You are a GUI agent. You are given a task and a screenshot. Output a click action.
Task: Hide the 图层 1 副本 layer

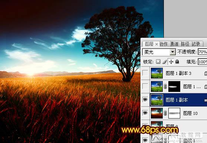click(x=145, y=100)
